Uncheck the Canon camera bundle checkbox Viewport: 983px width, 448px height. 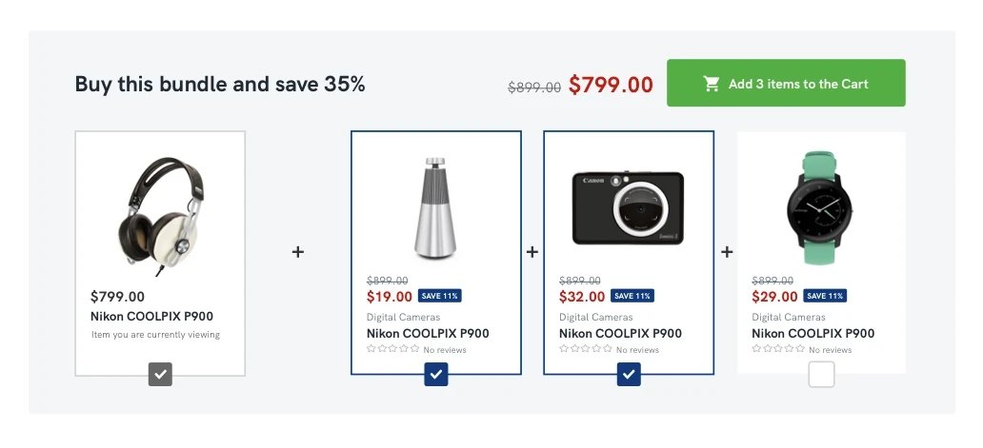click(x=629, y=375)
